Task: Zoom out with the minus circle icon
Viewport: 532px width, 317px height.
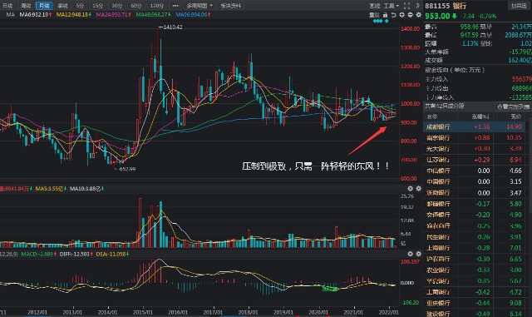Action: (x=410, y=15)
